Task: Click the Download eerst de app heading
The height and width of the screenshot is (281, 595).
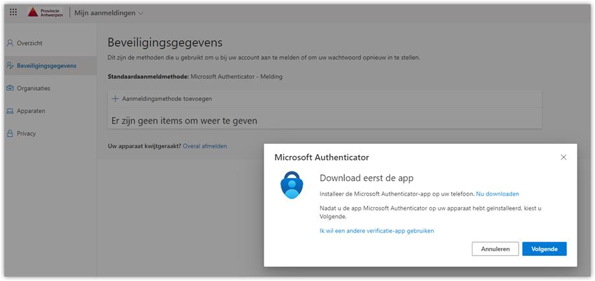Action: 366,178
